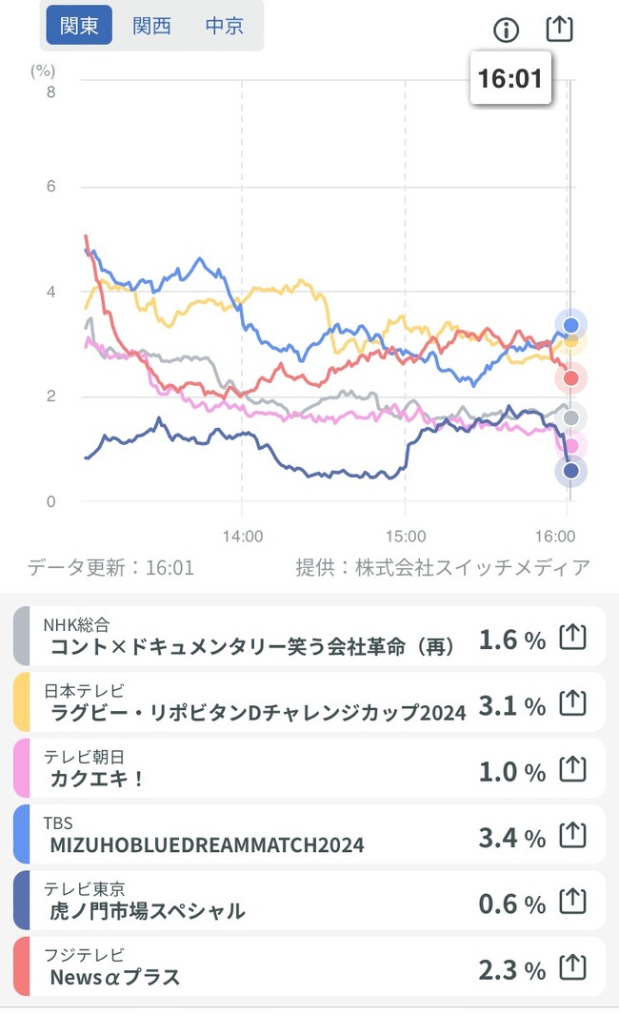
Task: Switch to the 中京 region tab
Action: [x=225, y=25]
